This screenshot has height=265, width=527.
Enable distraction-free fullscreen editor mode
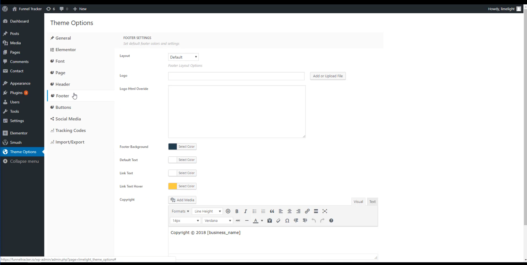[x=325, y=211]
